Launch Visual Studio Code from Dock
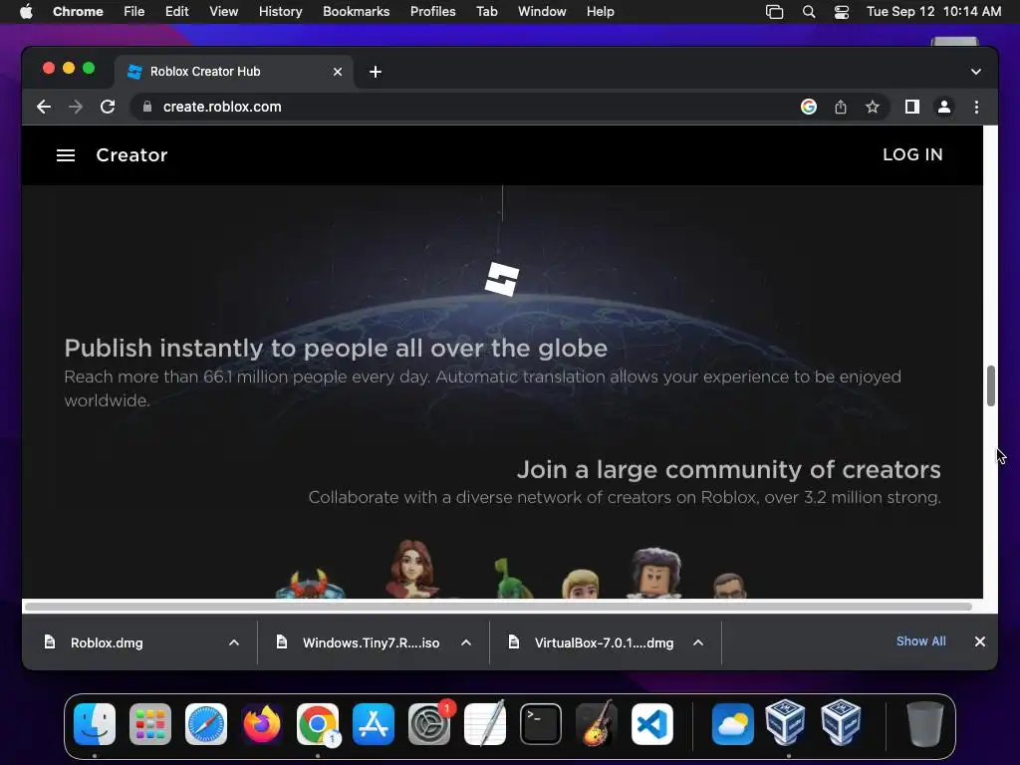This screenshot has height=765, width=1020. tap(652, 724)
